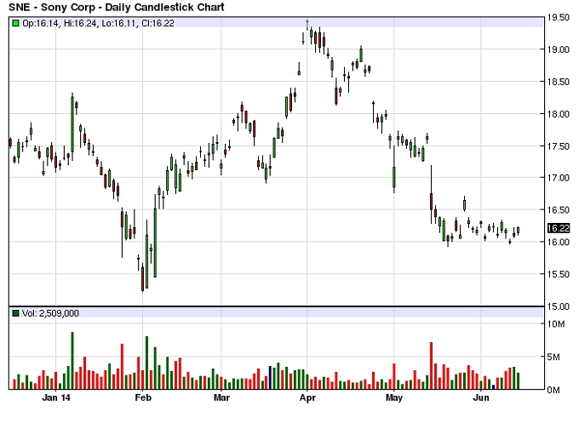Click the 'May' date axis label
This screenshot has width=579, height=423.
[x=394, y=398]
